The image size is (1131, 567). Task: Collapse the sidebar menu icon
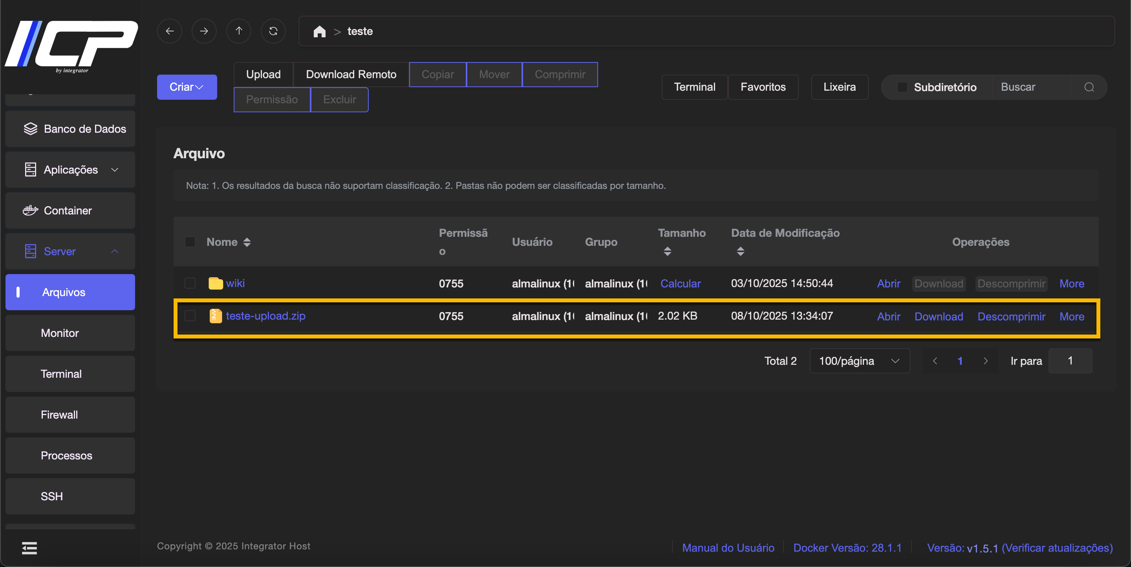(x=29, y=548)
